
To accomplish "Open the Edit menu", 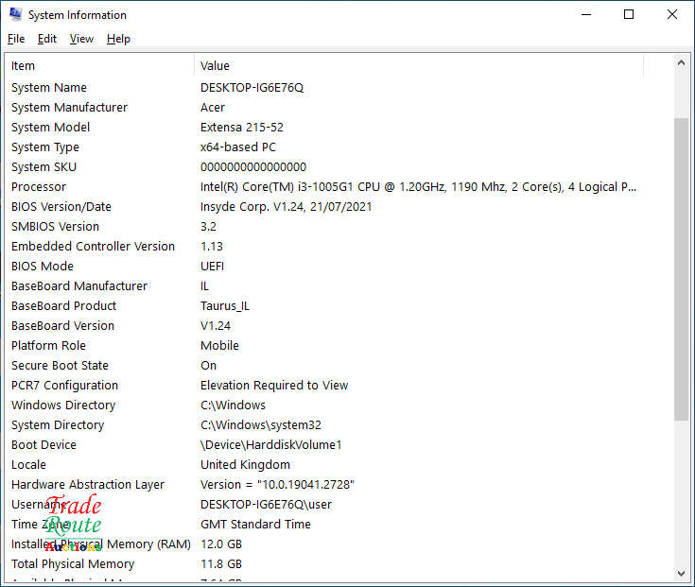I will [47, 39].
